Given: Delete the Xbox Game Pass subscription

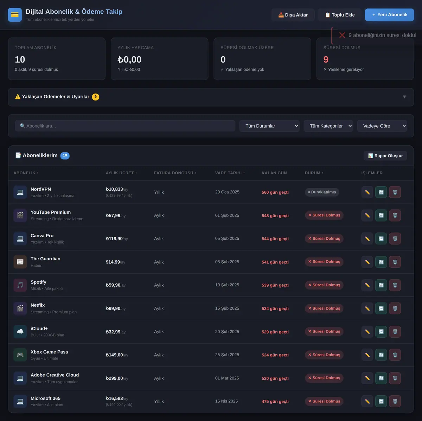Looking at the screenshot, I should [x=395, y=355].
